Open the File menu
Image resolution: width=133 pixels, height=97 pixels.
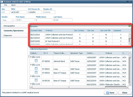coord(6,5)
